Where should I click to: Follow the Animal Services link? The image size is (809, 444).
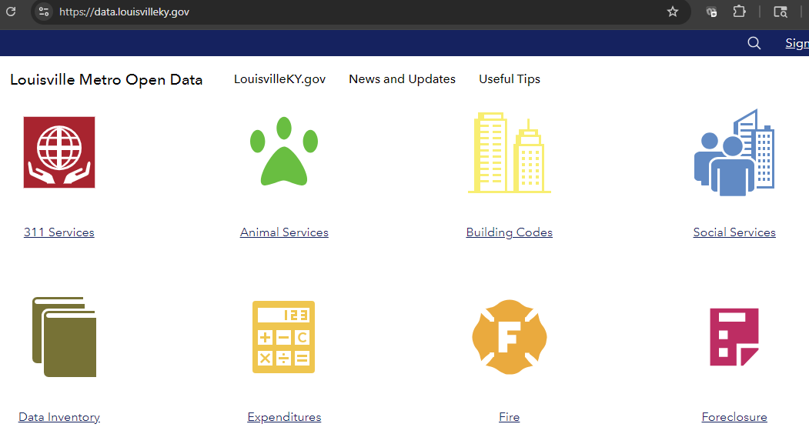[x=284, y=232]
